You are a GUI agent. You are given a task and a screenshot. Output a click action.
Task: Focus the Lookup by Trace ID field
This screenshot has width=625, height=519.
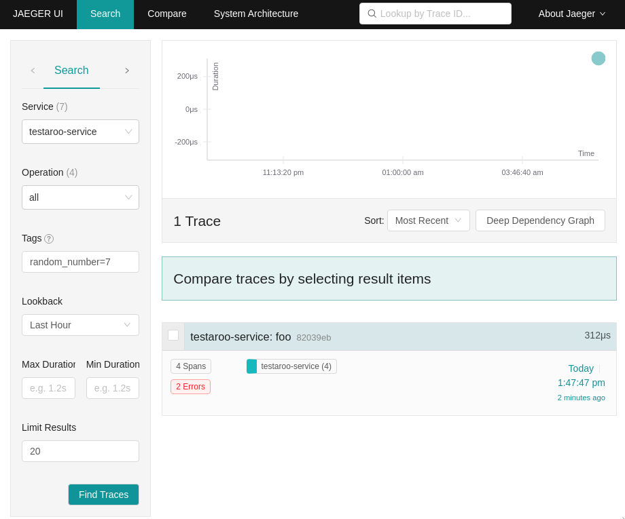tap(435, 14)
